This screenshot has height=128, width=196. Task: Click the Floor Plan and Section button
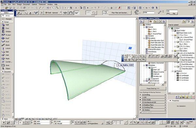pyautogui.click(x=120, y=13)
